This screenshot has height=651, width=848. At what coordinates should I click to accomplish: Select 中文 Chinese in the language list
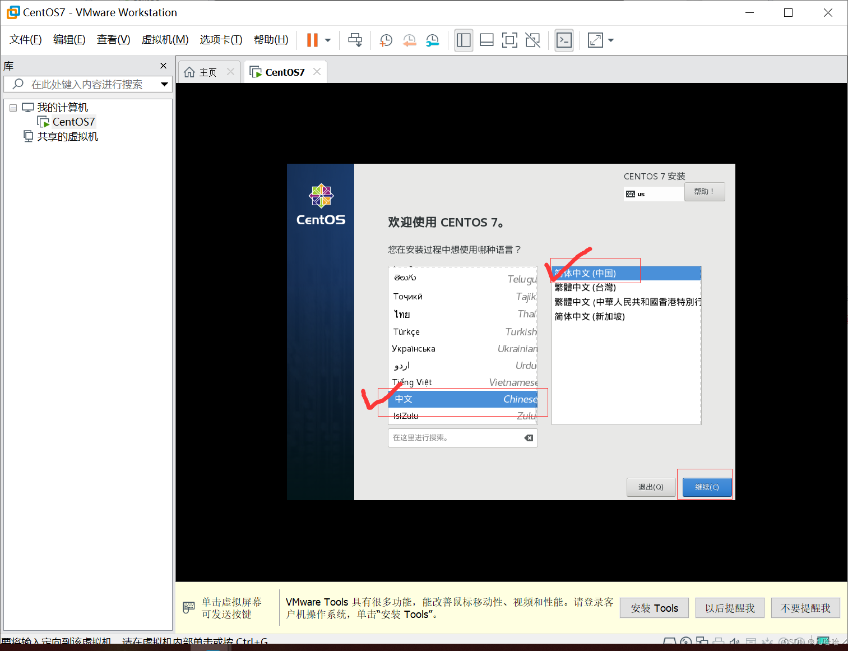448,399
